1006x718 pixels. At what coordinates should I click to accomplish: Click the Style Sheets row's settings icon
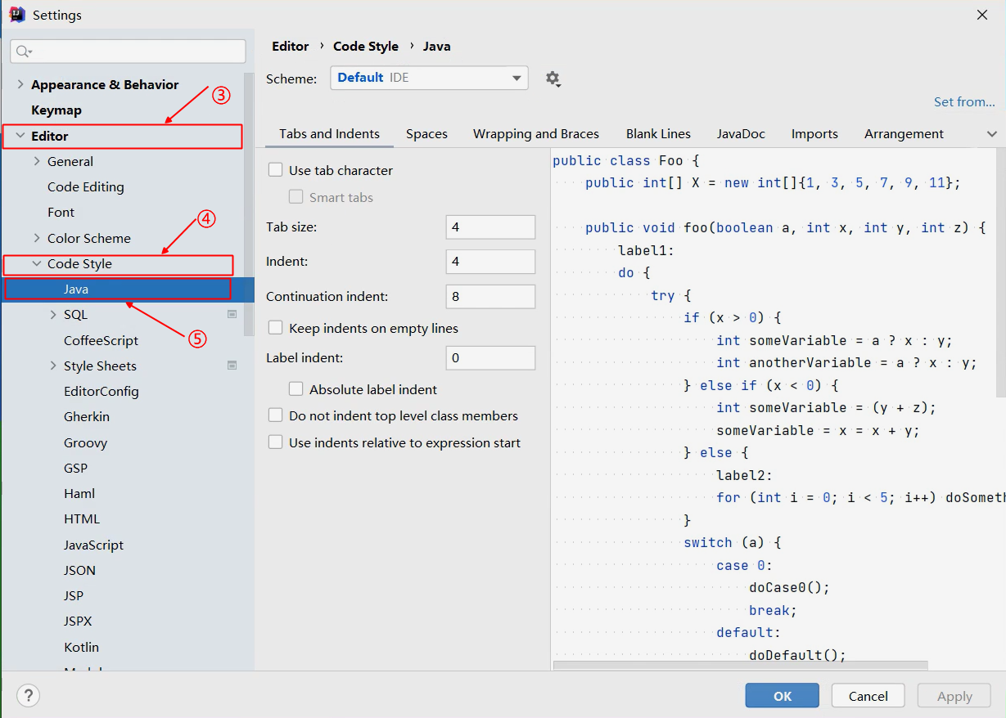click(x=232, y=366)
